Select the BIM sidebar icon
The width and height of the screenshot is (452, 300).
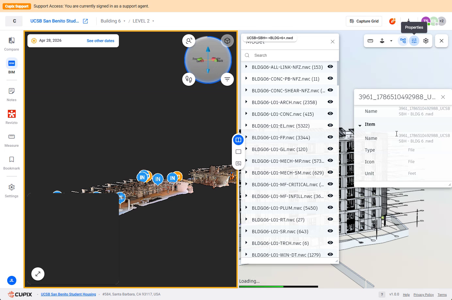tap(11, 67)
